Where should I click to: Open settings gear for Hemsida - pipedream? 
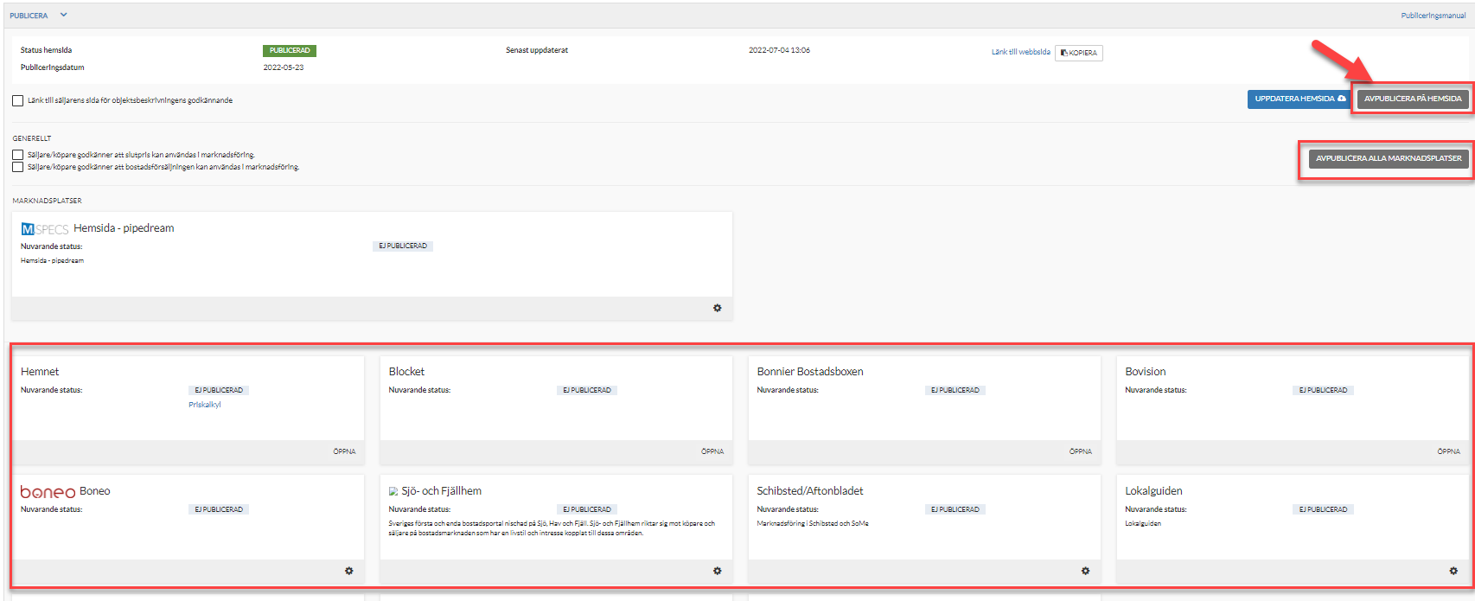[x=717, y=308]
